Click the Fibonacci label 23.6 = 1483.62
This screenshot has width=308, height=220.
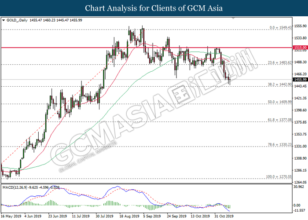280,62
